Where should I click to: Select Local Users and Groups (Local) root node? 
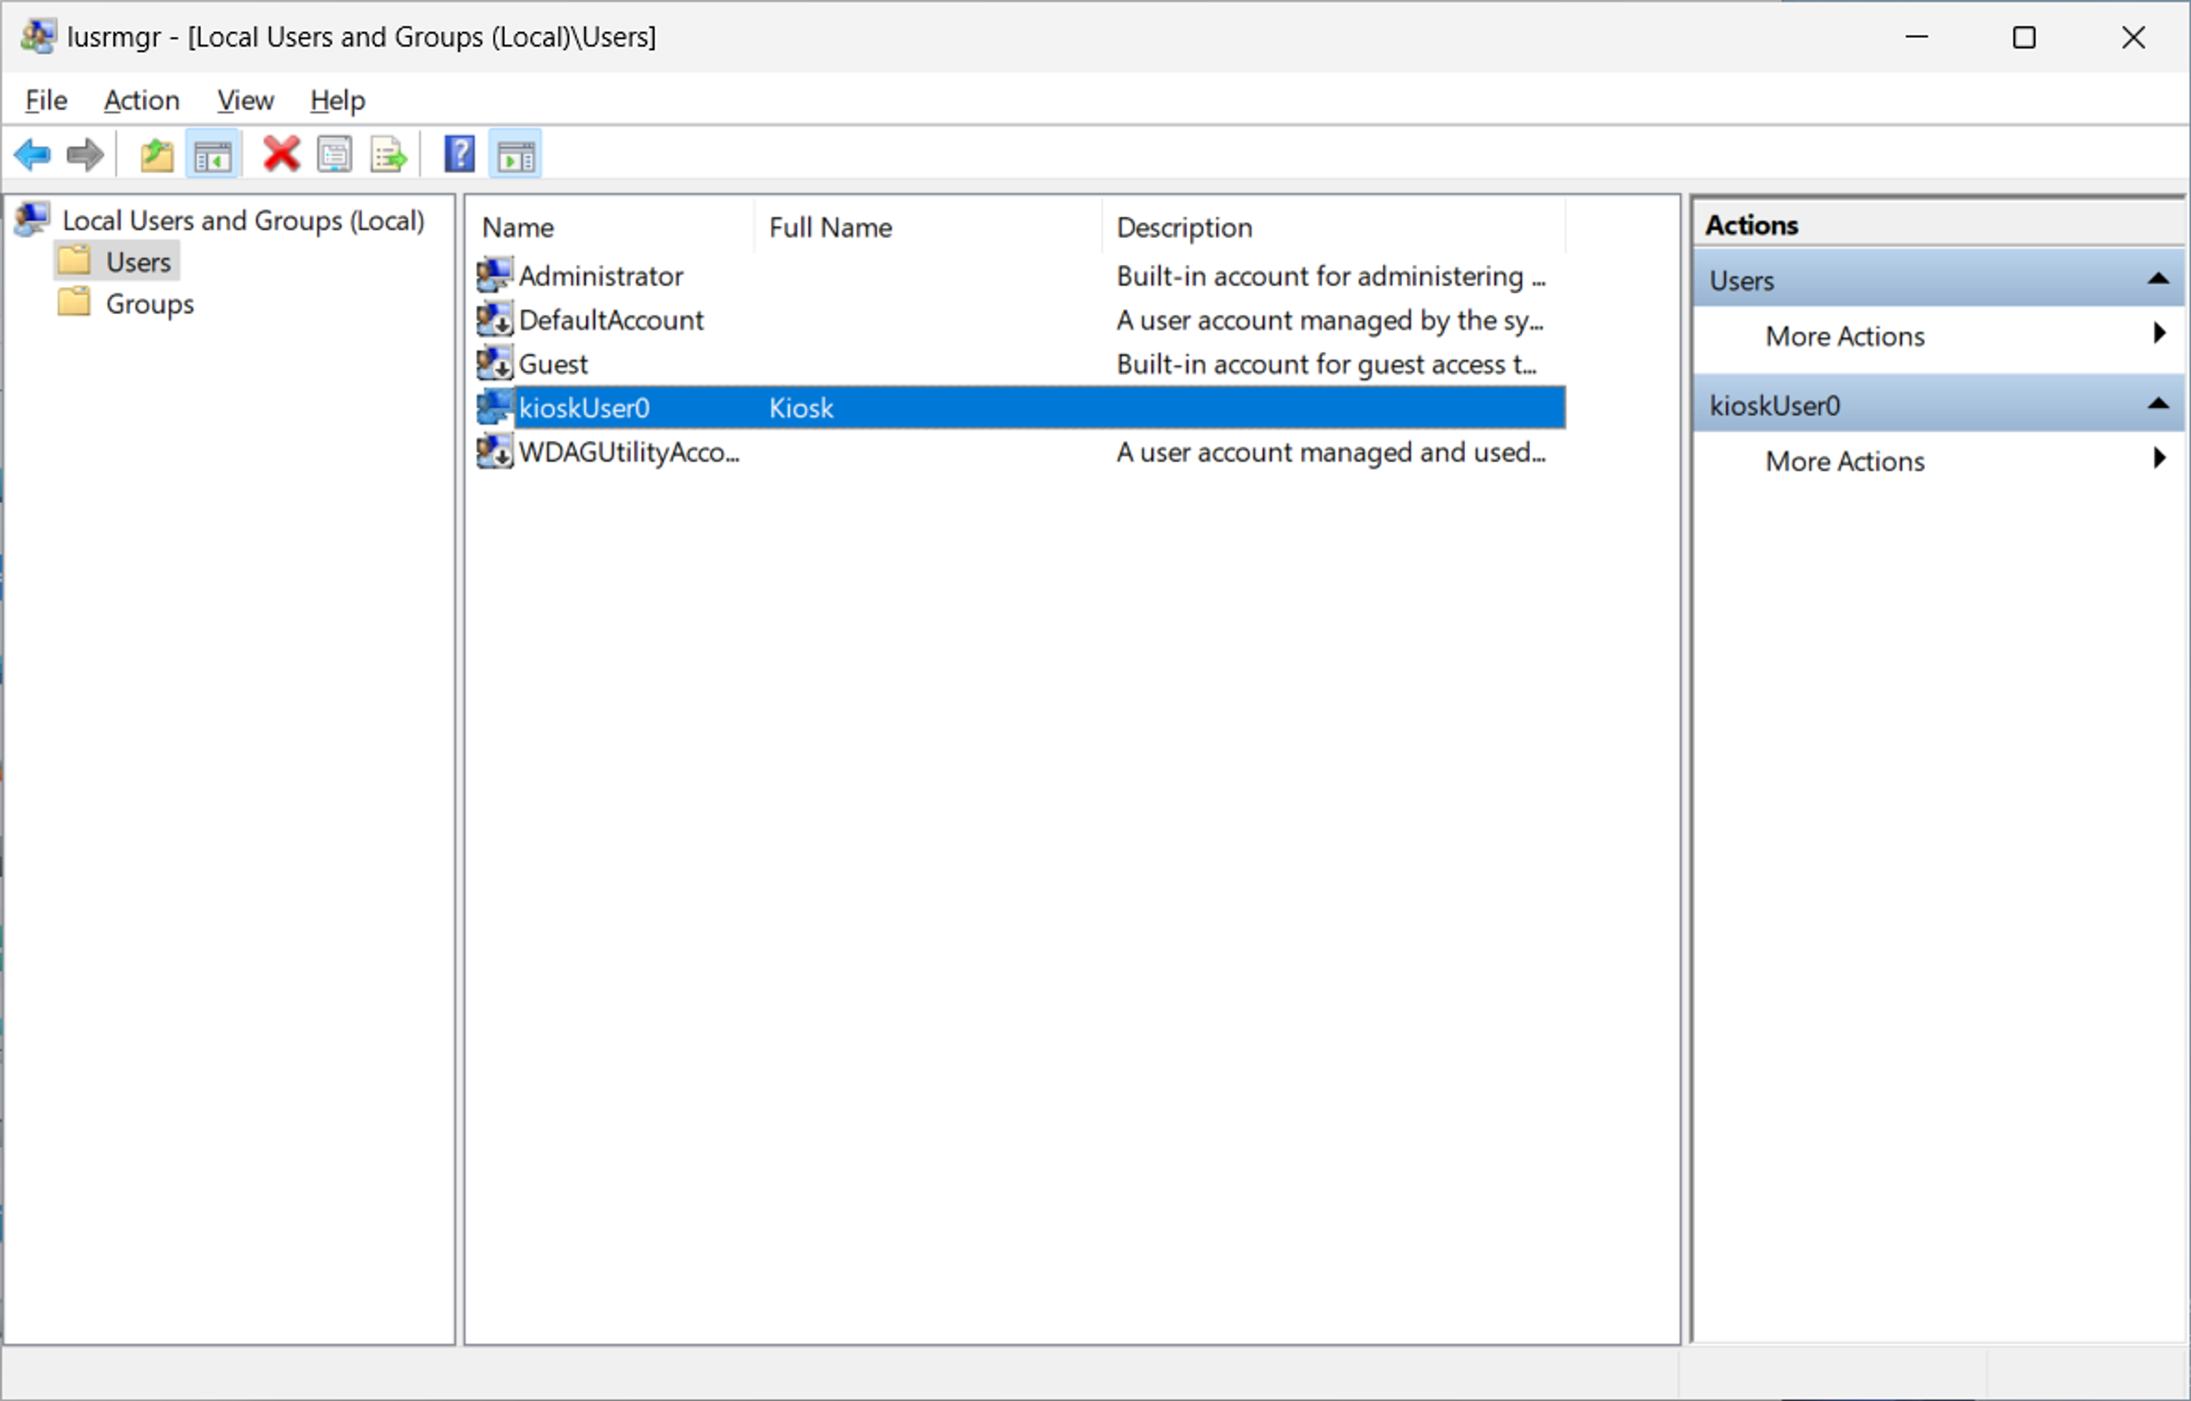[244, 220]
